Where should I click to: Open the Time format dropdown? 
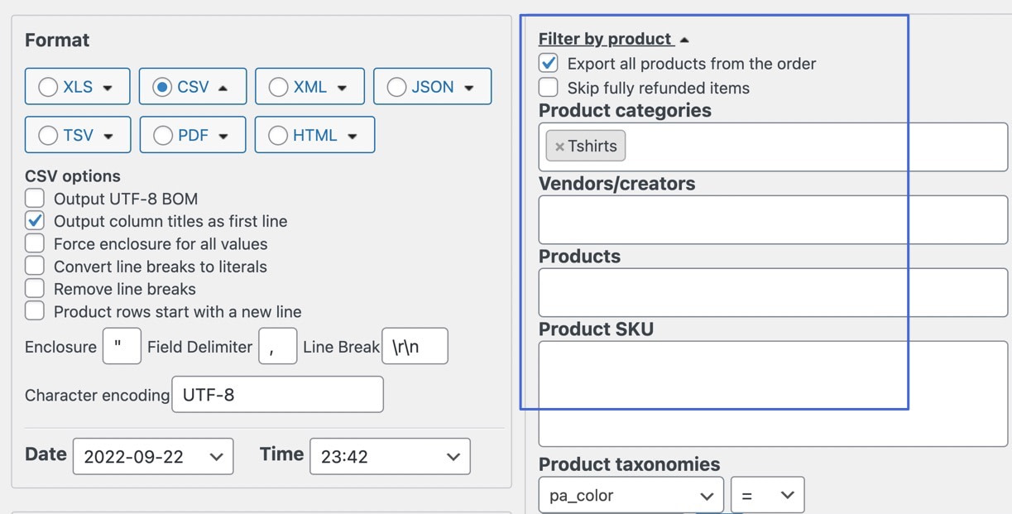coord(390,456)
